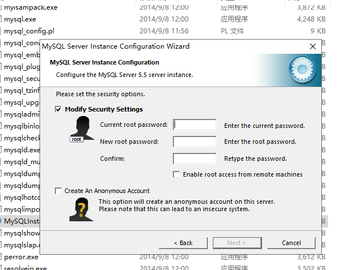Click the Next button in the wizard

click(237, 243)
